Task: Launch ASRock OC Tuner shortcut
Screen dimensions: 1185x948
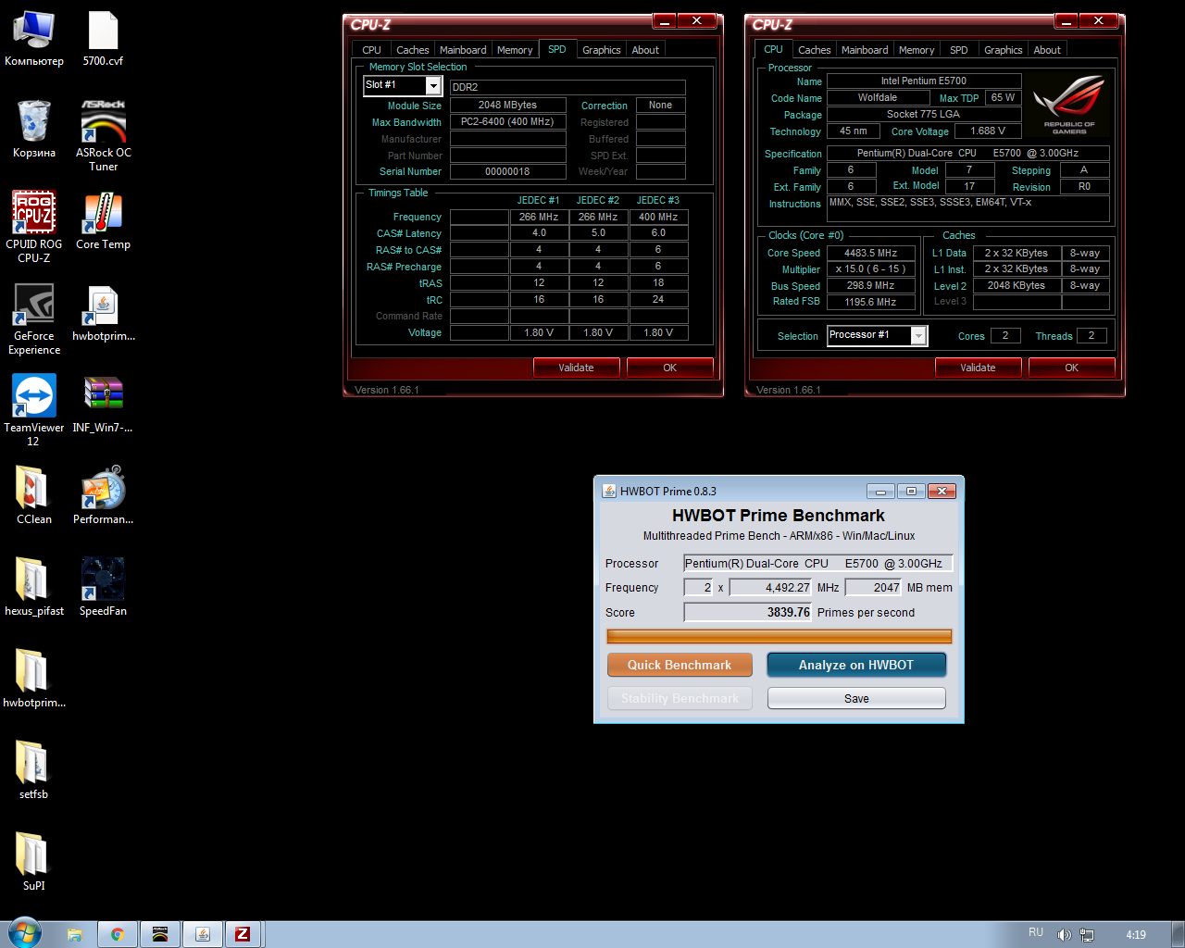Action: tap(103, 136)
